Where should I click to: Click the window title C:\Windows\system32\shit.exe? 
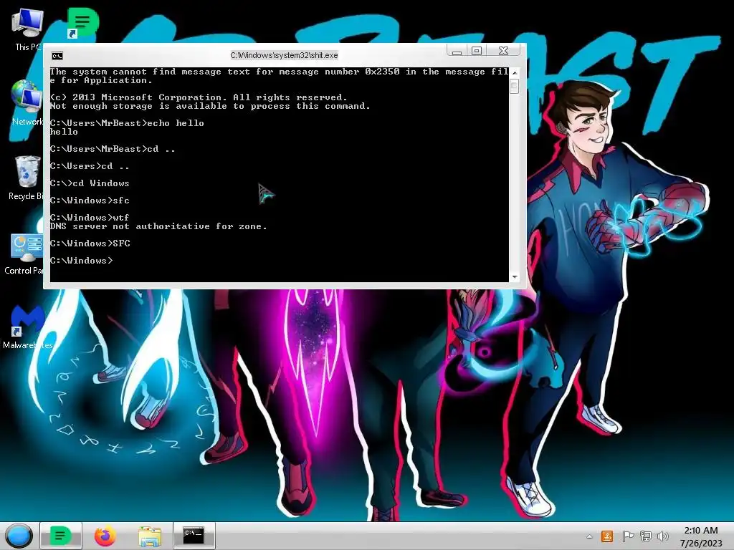pos(284,55)
